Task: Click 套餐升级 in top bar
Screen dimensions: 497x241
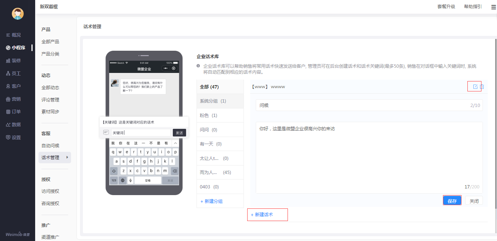Action: pos(446,7)
